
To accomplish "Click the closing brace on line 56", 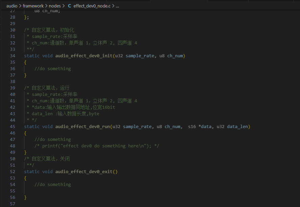I will pyautogui.click(x=25, y=198).
